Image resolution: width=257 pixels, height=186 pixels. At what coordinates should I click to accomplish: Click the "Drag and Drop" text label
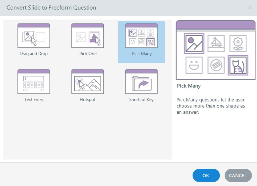pyautogui.click(x=34, y=54)
